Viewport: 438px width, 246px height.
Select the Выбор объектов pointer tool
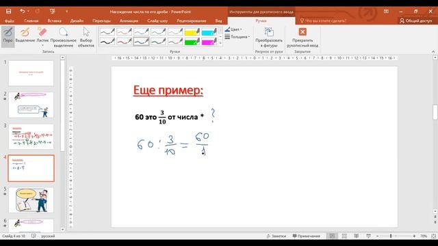click(86, 37)
